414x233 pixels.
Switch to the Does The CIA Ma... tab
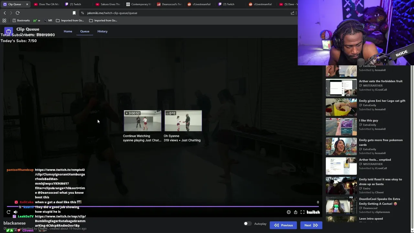point(46,4)
